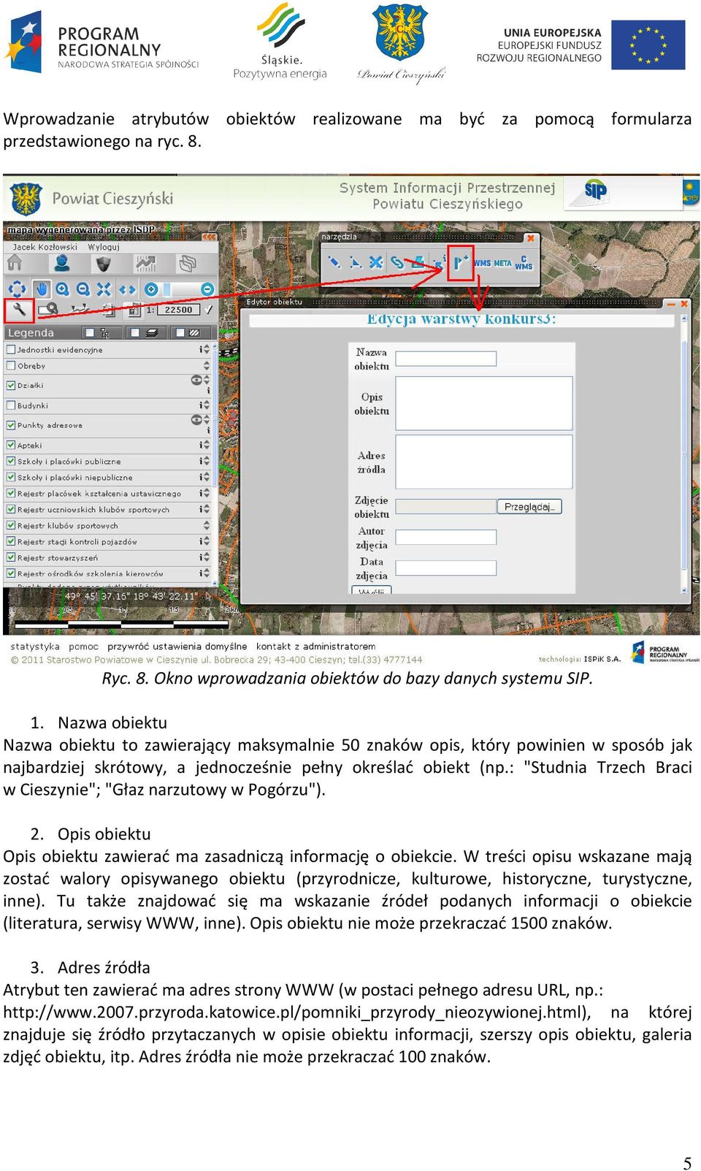Image resolution: width=701 pixels, height=1171 pixels.
Task: Click the Przeglądaj… browse button
Action: click(529, 506)
